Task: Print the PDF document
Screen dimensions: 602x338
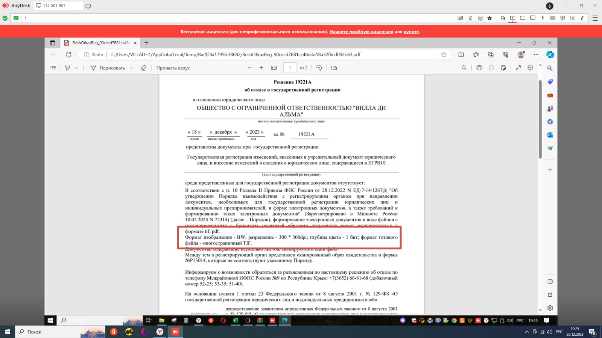Action: pos(479,68)
